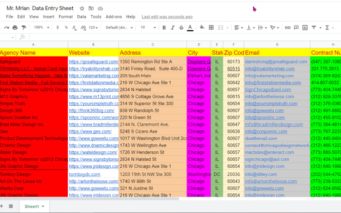Open the Data menu
The image size is (341, 213).
pyautogui.click(x=81, y=17)
